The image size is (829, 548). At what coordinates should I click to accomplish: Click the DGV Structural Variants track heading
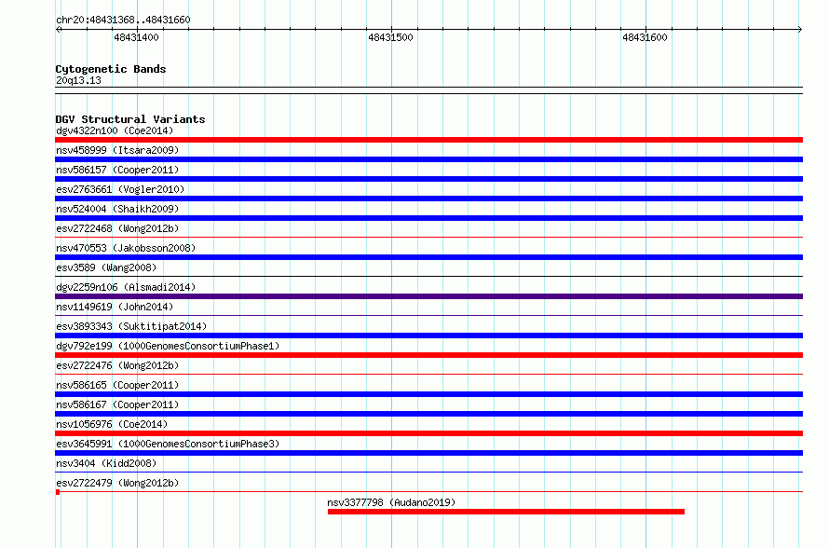(130, 119)
